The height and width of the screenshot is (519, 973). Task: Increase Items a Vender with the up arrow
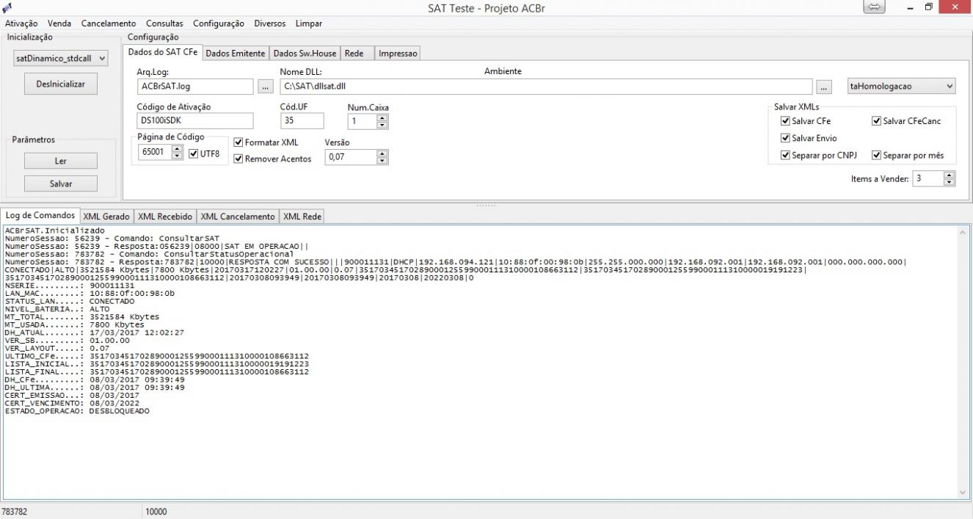coord(950,175)
